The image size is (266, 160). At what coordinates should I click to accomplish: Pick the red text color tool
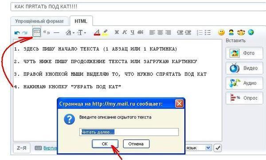click(97, 32)
